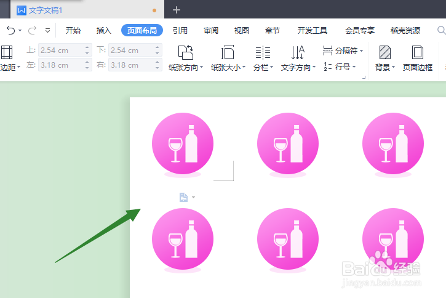
Task: Open the Undo history dropdown arrow
Action: pos(20,30)
